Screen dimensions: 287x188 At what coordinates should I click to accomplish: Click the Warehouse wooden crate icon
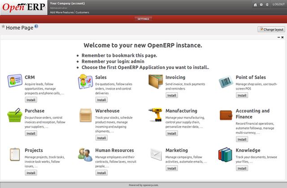[x=86, y=115]
